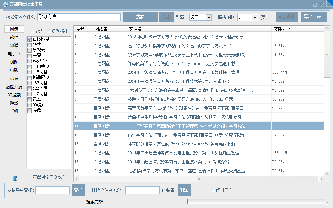
Task: Select the BT搜索 category tab
Action: point(14,95)
